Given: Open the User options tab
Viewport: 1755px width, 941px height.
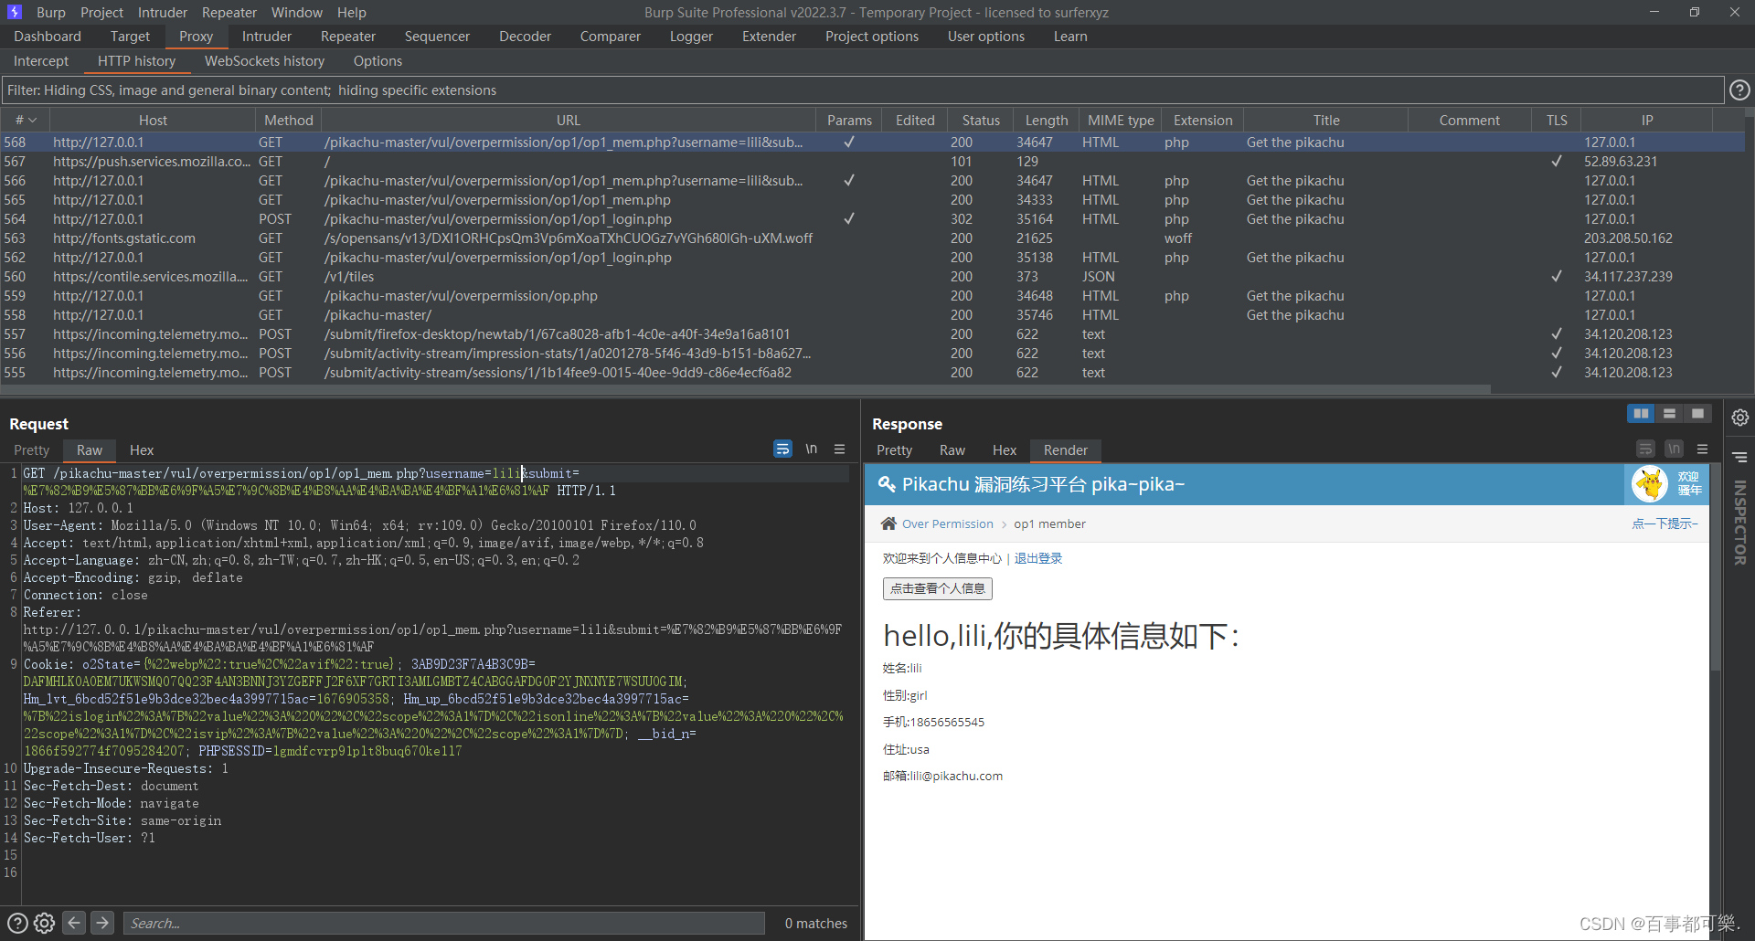Looking at the screenshot, I should tap(986, 37).
